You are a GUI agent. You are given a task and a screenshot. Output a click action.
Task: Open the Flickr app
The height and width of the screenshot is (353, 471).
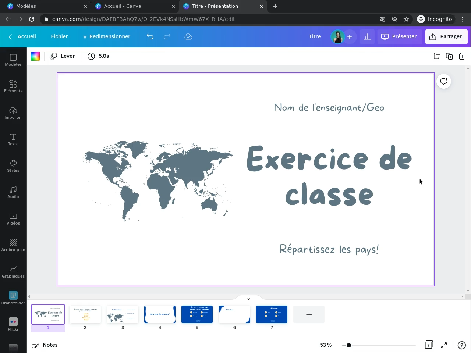[13, 325]
